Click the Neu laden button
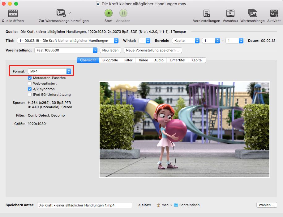 click(110, 50)
